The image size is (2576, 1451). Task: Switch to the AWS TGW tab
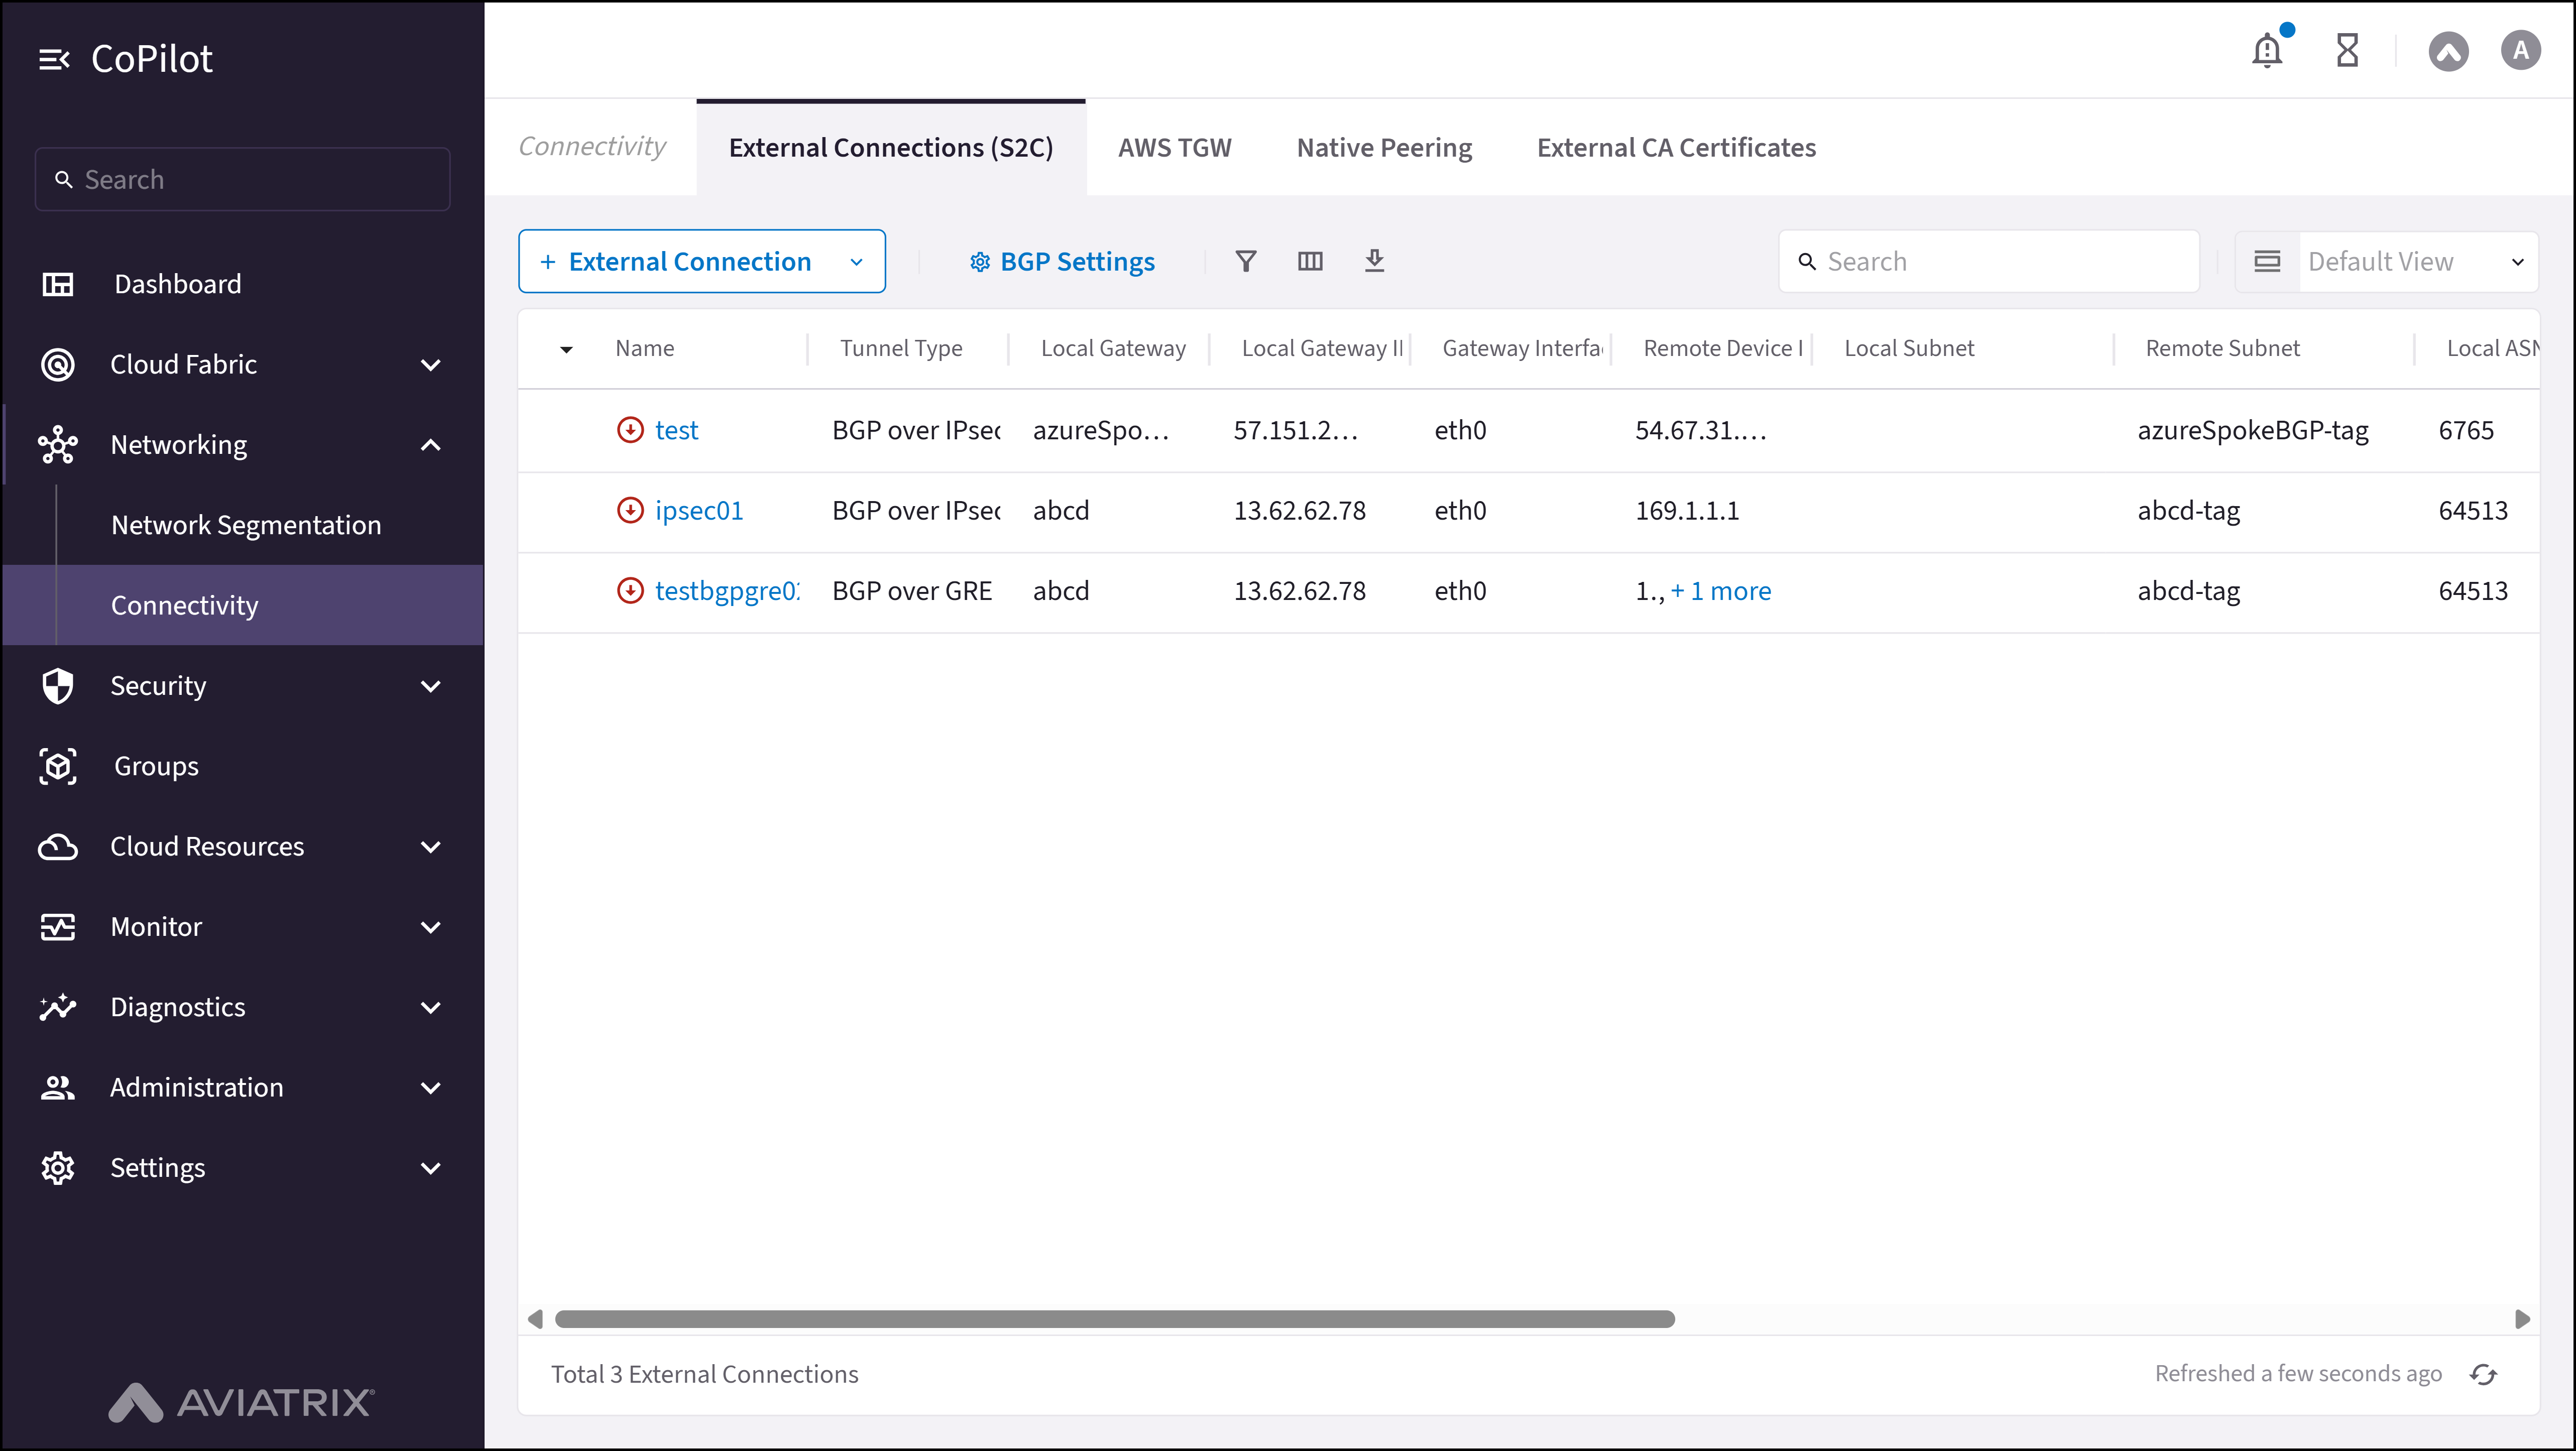[x=1174, y=147]
